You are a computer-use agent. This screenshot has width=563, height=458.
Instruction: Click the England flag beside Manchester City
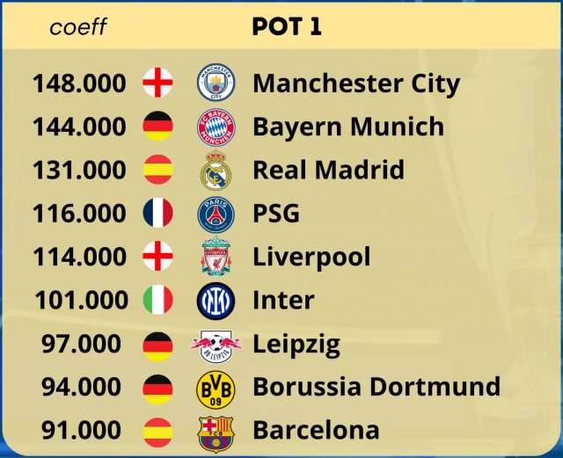point(157,83)
